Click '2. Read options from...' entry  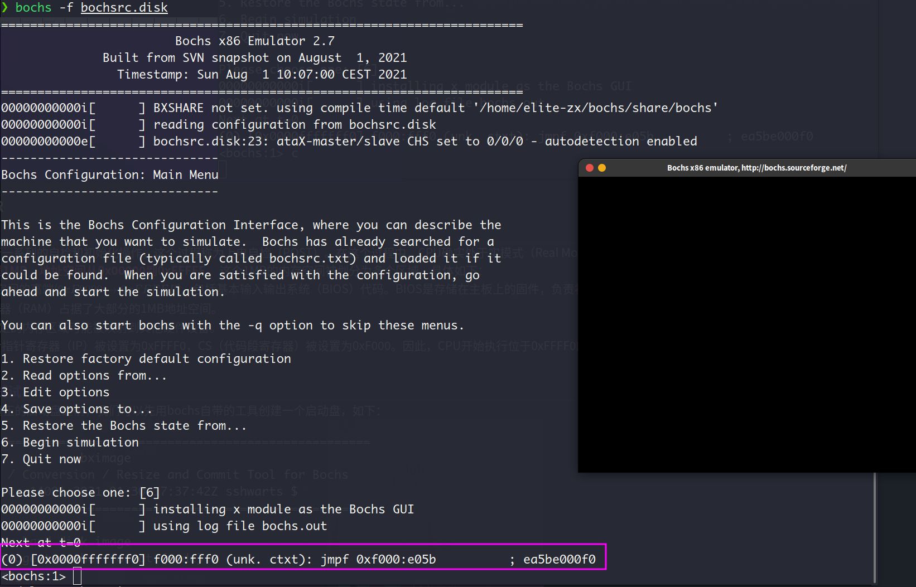click(84, 376)
